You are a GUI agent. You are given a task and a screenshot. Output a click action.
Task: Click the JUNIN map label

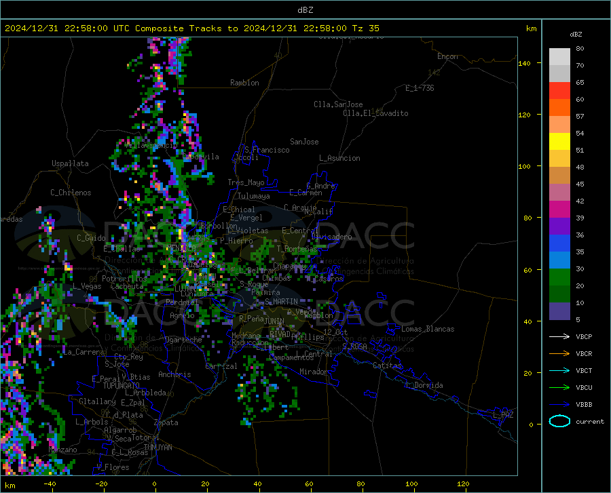(x=274, y=321)
